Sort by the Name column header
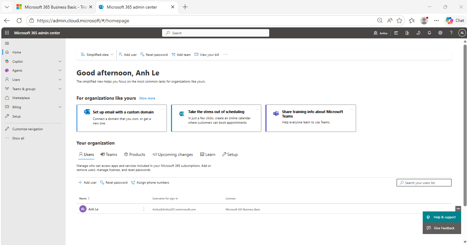 click(84, 198)
